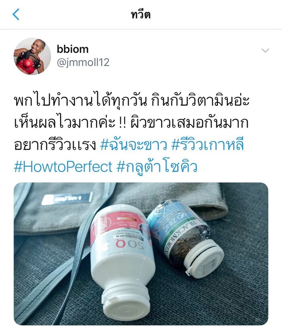Click the words อยากรีวิวแรง in tweet

(55, 144)
